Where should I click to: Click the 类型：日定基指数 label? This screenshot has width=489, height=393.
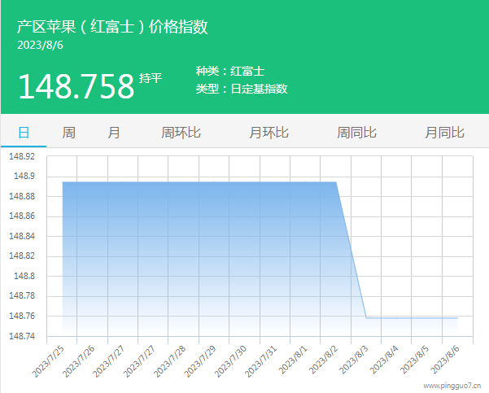[242, 89]
